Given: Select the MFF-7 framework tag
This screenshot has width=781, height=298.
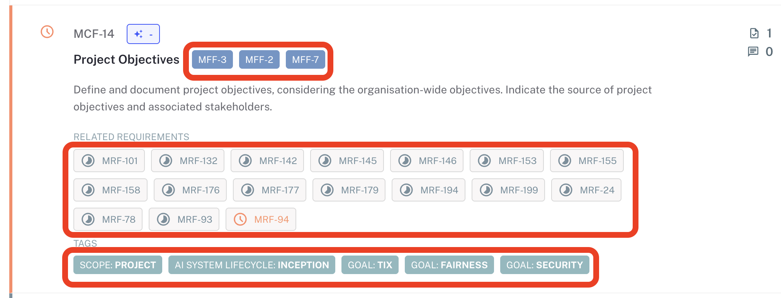Looking at the screenshot, I should (x=305, y=59).
